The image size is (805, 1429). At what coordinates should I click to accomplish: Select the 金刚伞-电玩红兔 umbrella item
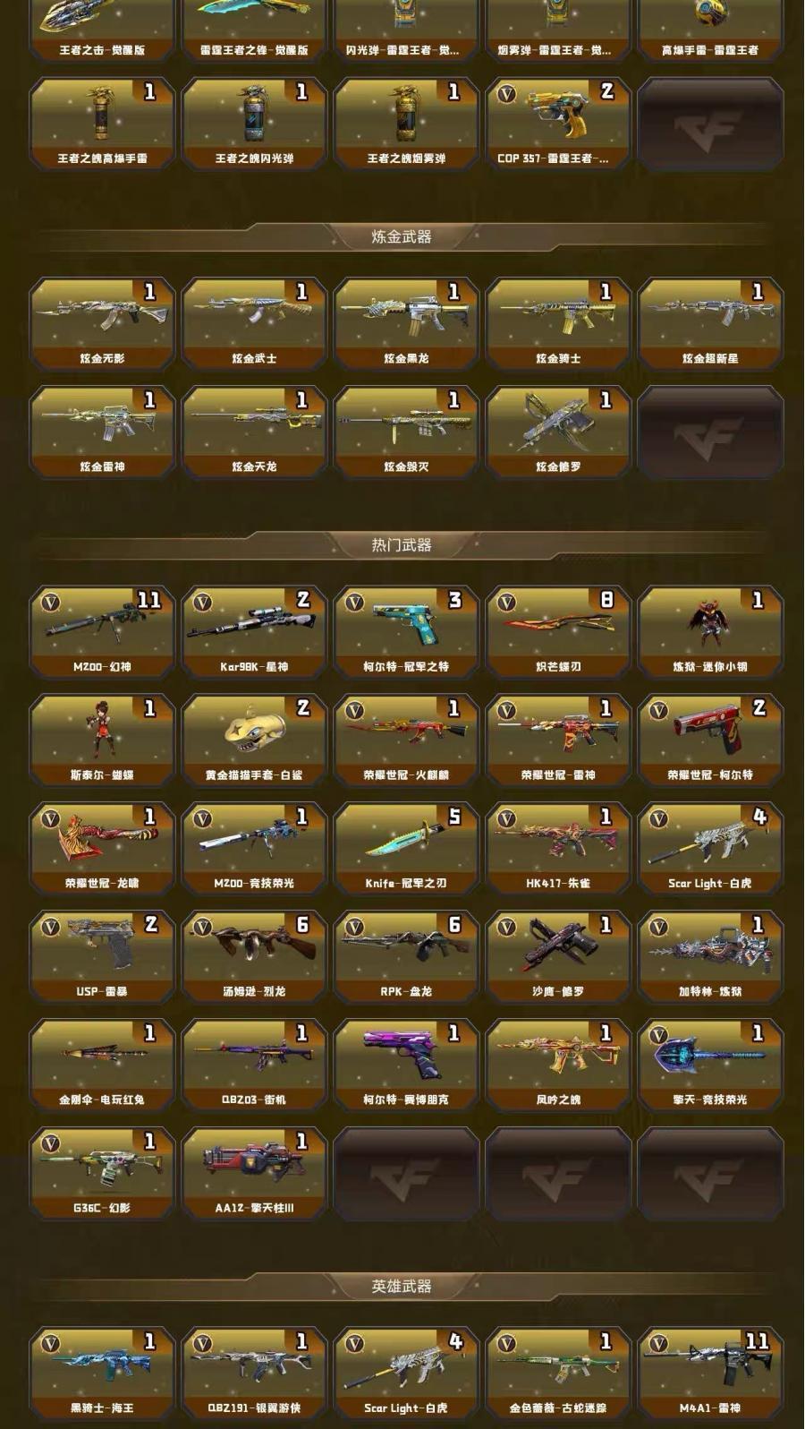(102, 1065)
